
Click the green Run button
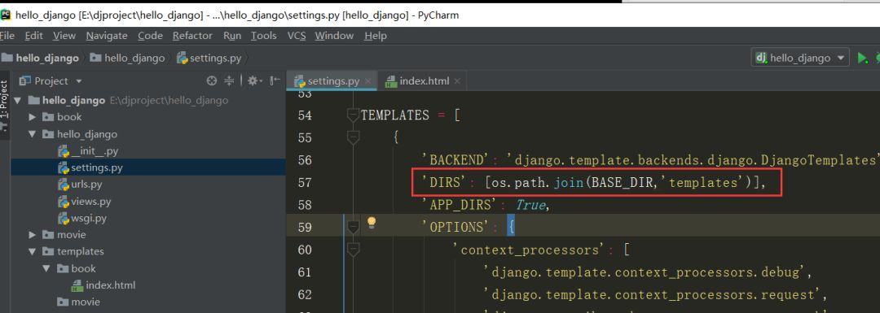click(x=862, y=58)
